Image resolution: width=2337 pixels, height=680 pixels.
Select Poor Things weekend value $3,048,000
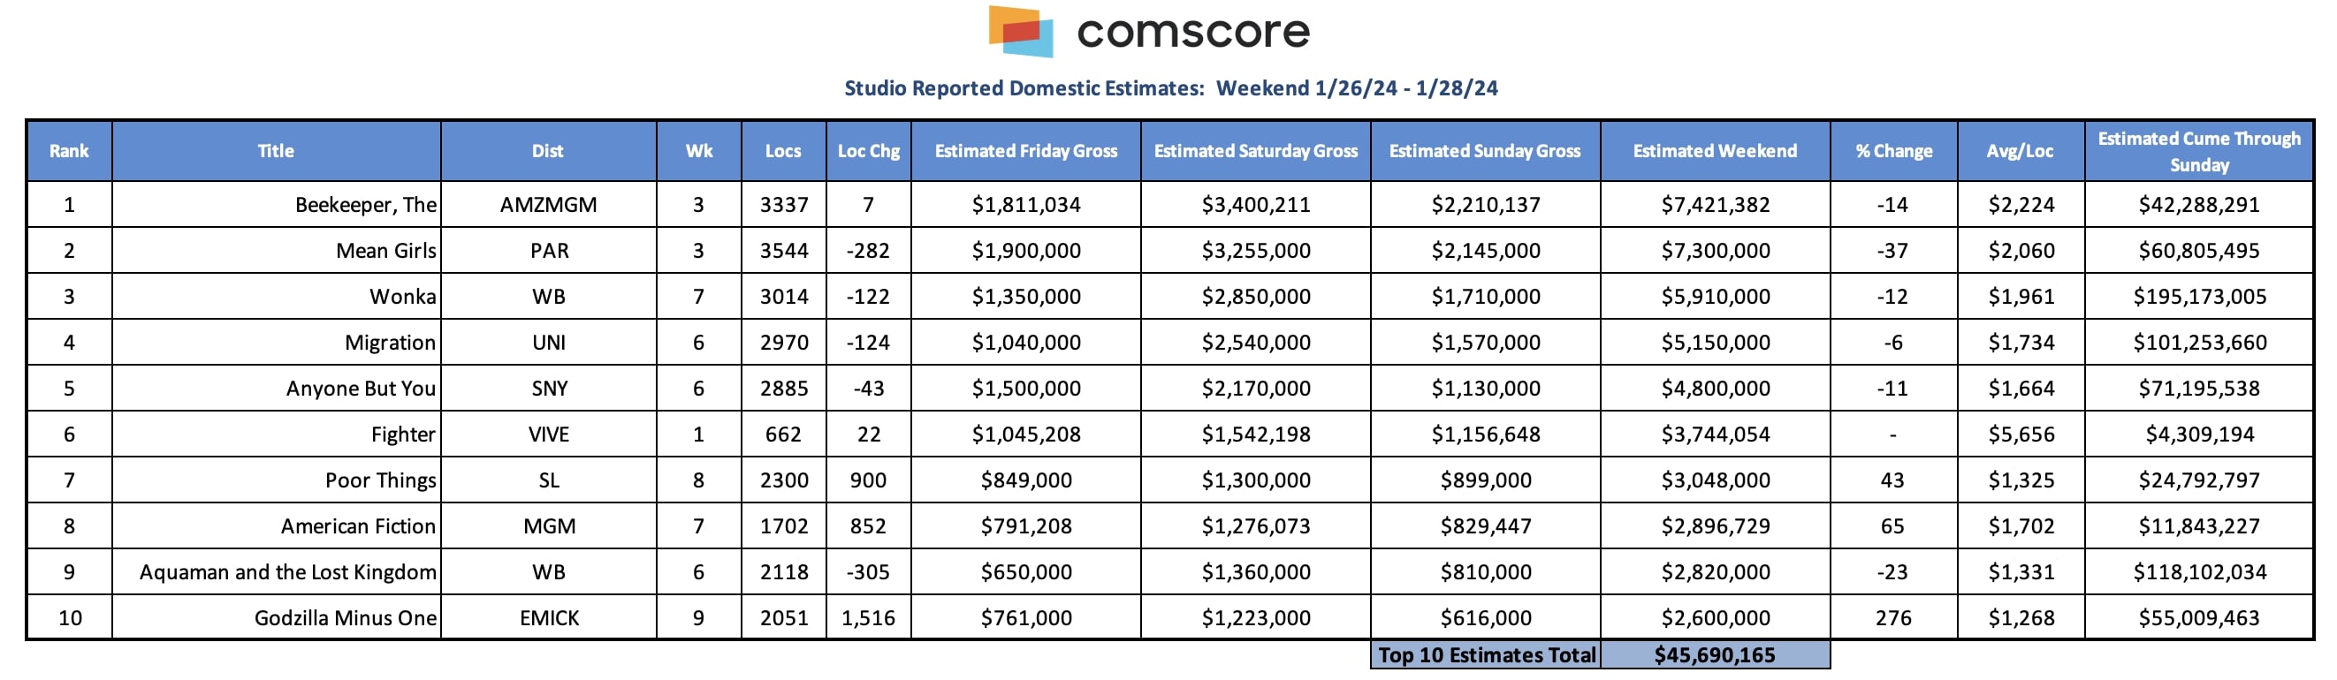point(1715,480)
